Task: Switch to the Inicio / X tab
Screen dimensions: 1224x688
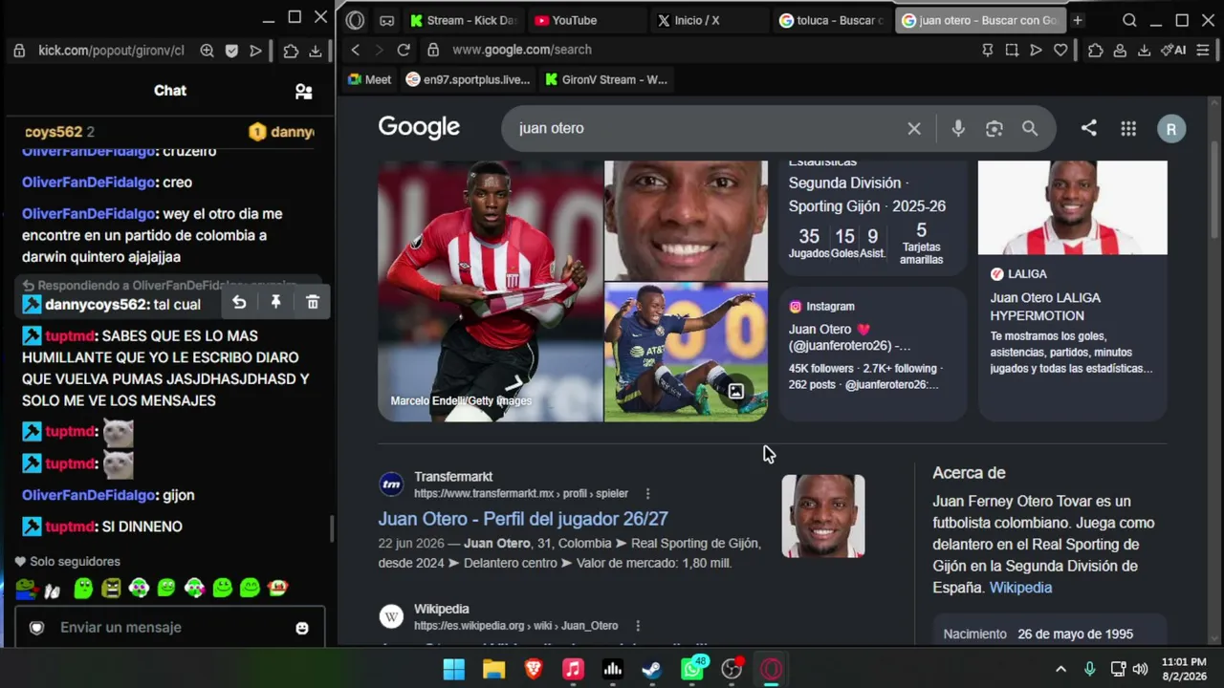Action: 710,20
